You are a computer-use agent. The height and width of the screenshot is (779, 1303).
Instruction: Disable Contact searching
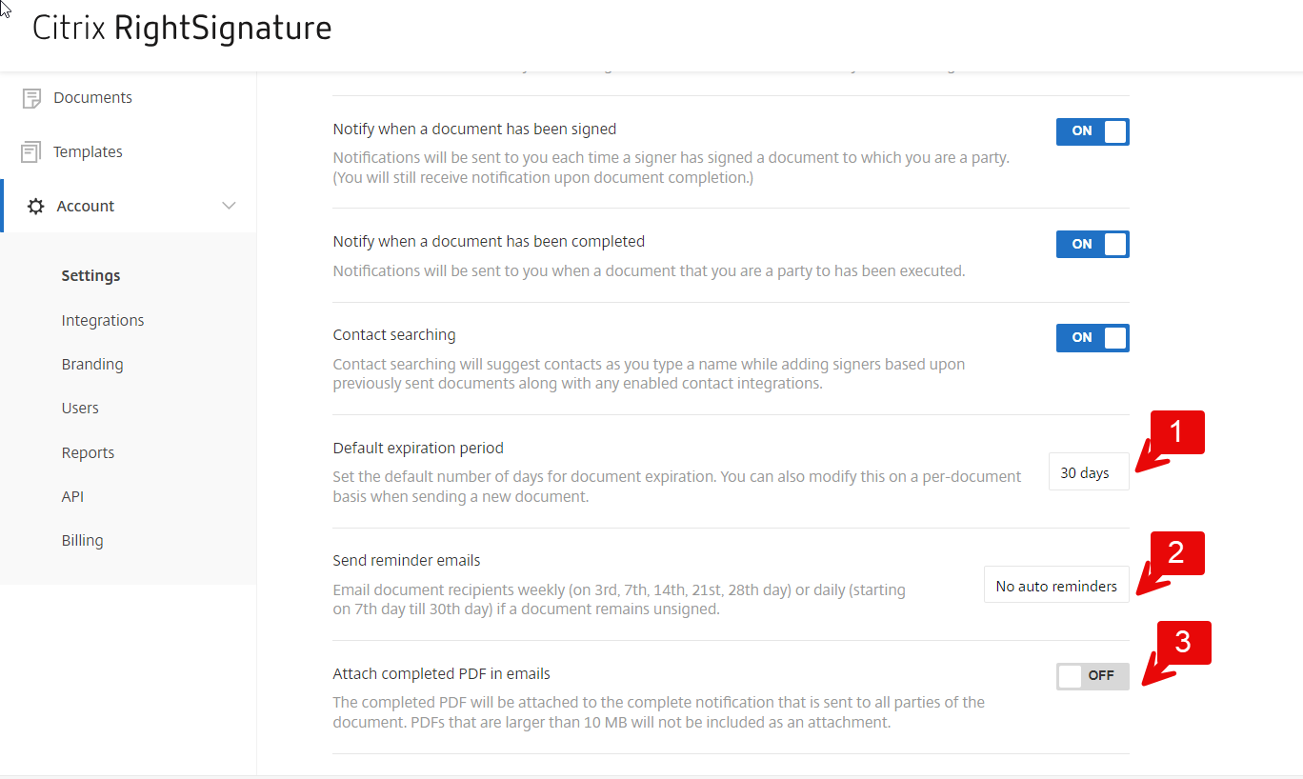1093,338
